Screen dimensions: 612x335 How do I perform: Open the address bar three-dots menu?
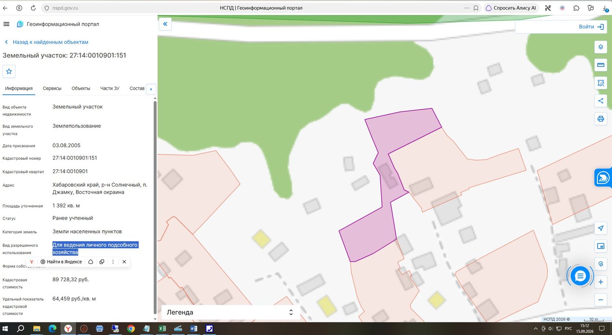pyautogui.click(x=467, y=8)
